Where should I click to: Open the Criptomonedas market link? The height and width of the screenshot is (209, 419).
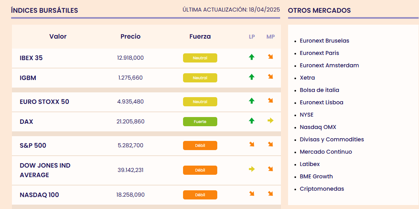click(322, 189)
